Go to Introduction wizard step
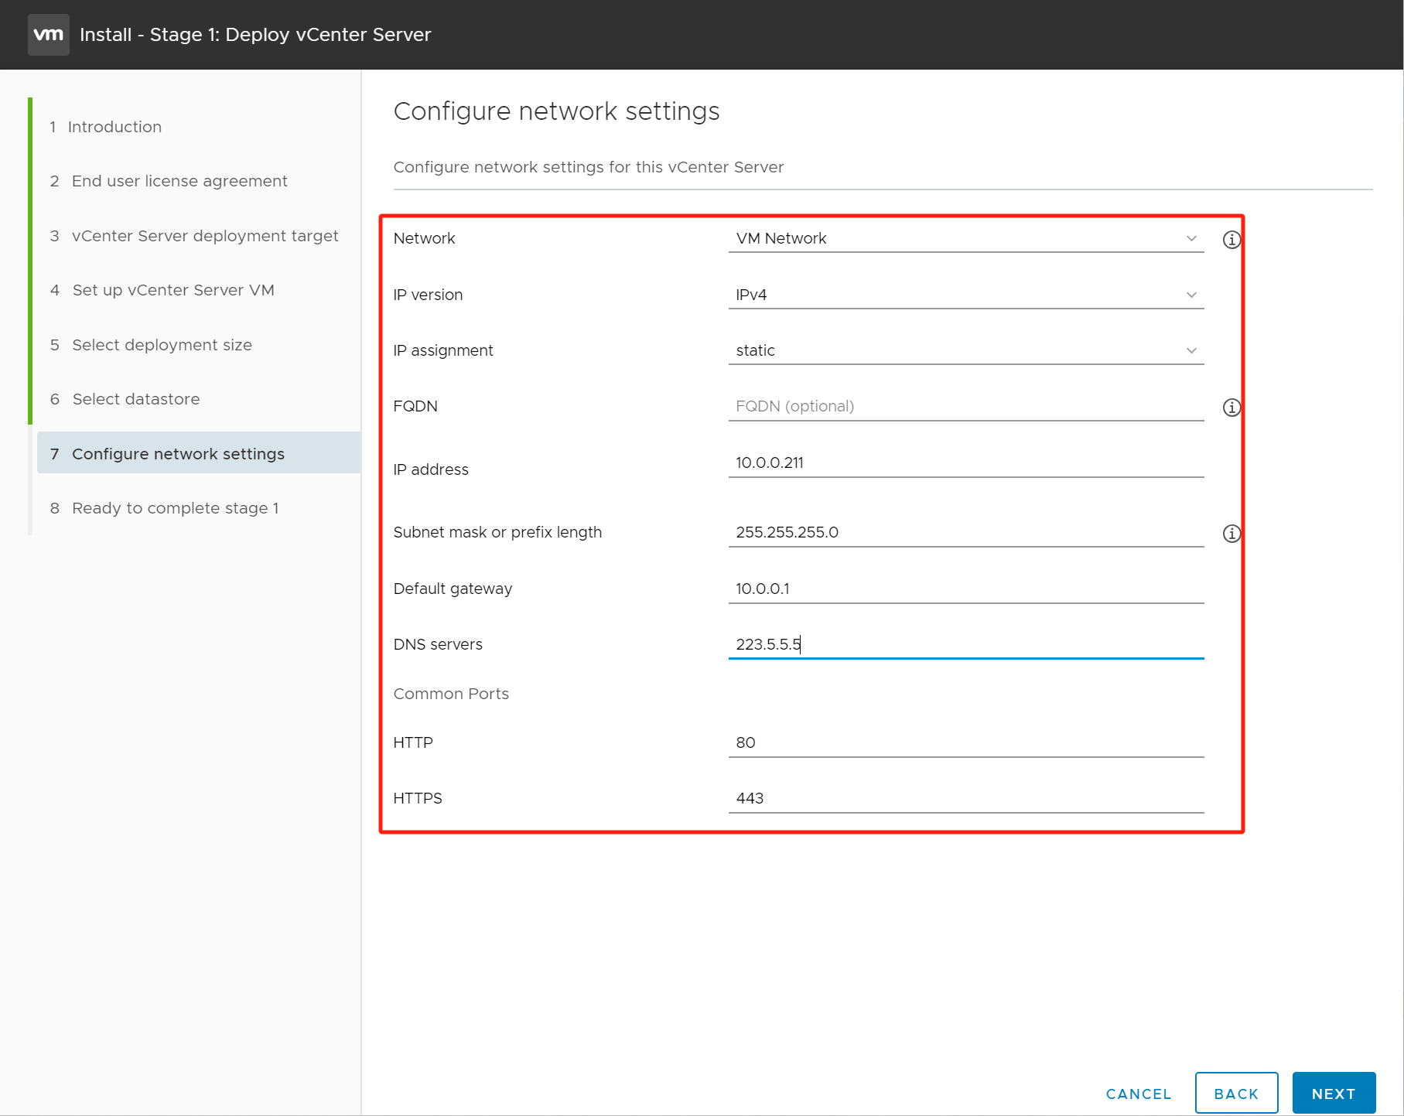The image size is (1404, 1116). (114, 127)
